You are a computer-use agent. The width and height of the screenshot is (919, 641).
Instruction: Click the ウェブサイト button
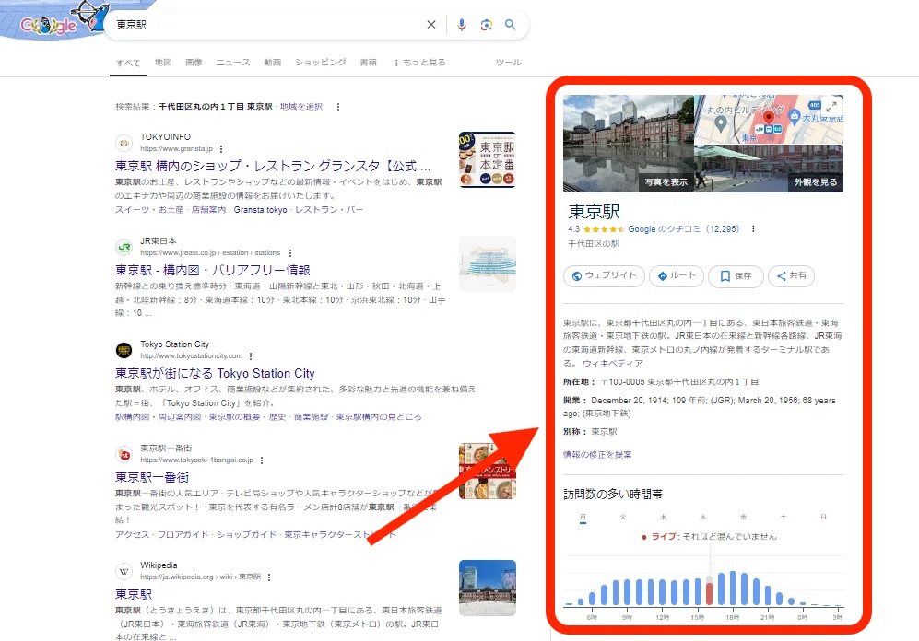[604, 275]
